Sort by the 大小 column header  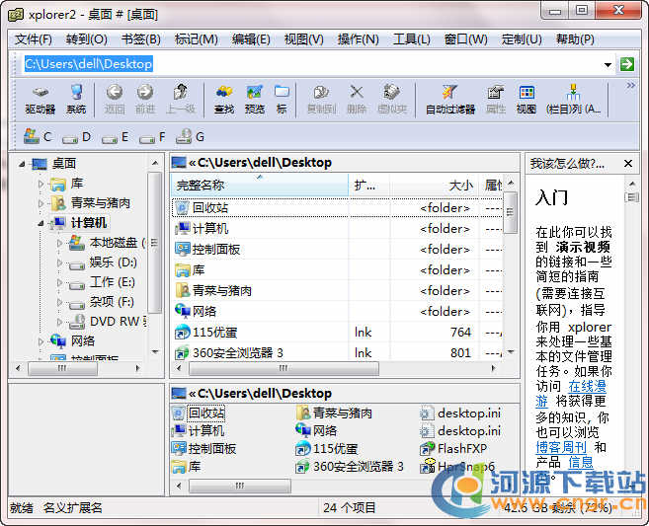pyautogui.click(x=435, y=185)
